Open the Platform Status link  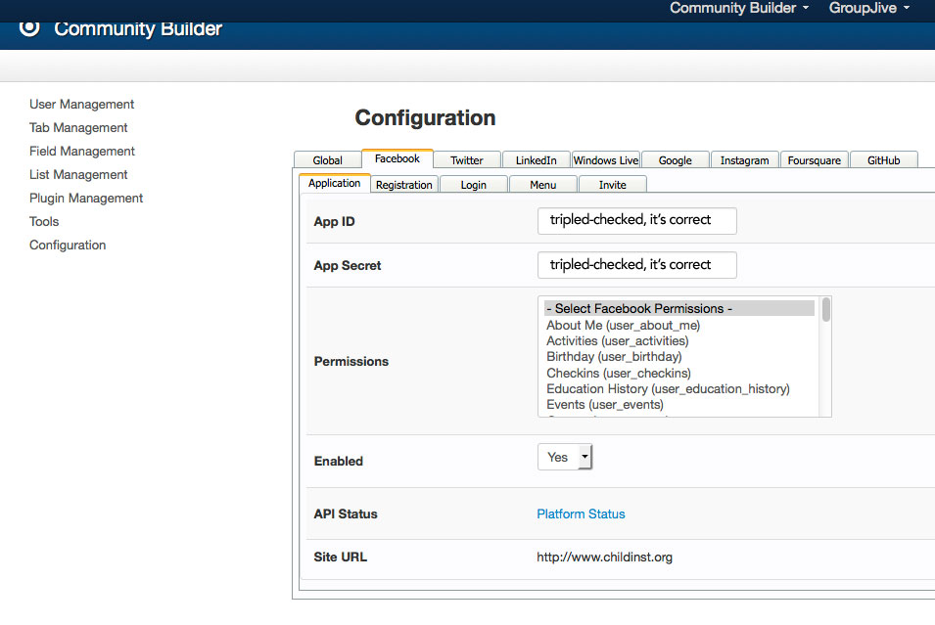581,513
